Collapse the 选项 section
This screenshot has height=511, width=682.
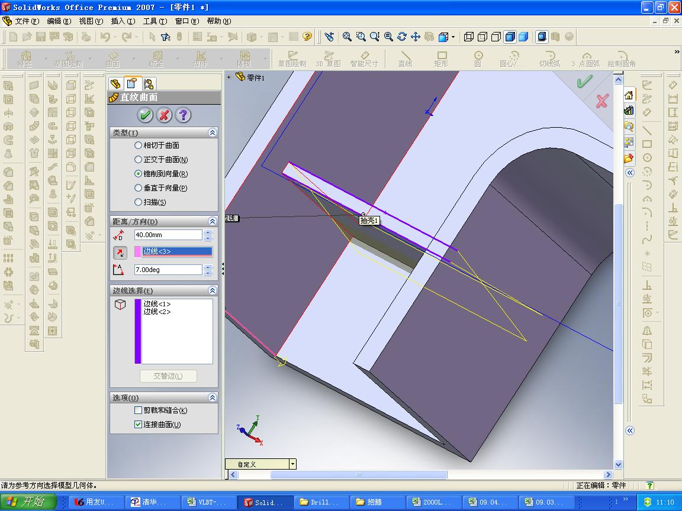pyautogui.click(x=213, y=397)
